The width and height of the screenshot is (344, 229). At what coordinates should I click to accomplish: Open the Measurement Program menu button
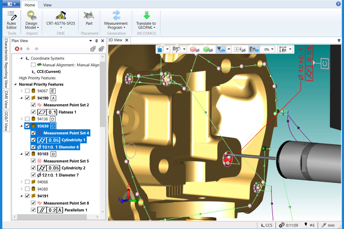[116, 25]
